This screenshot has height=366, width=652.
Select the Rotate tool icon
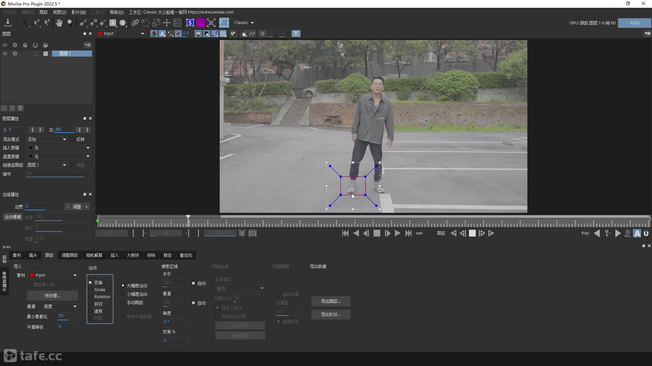tap(145, 23)
